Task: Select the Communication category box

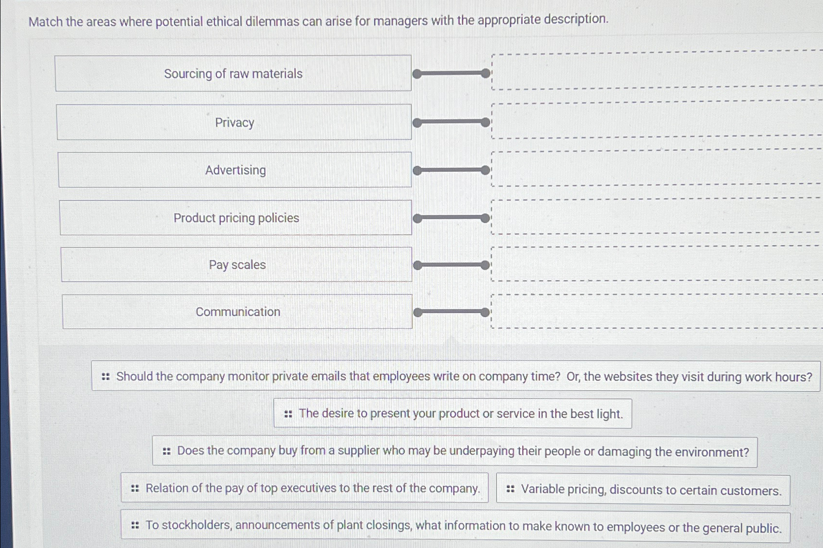Action: click(x=237, y=312)
